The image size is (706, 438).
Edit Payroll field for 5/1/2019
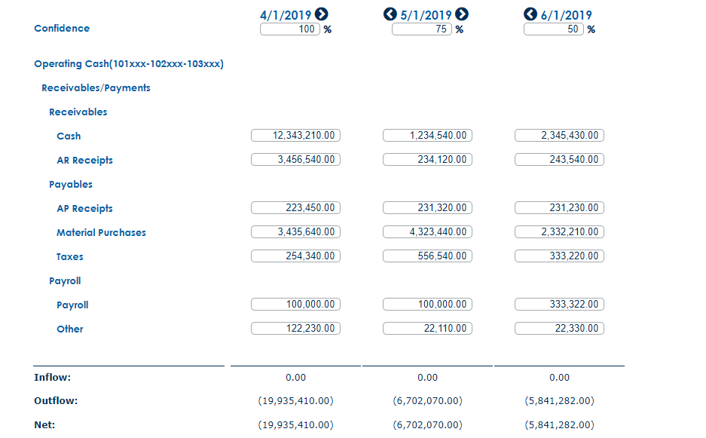point(428,304)
